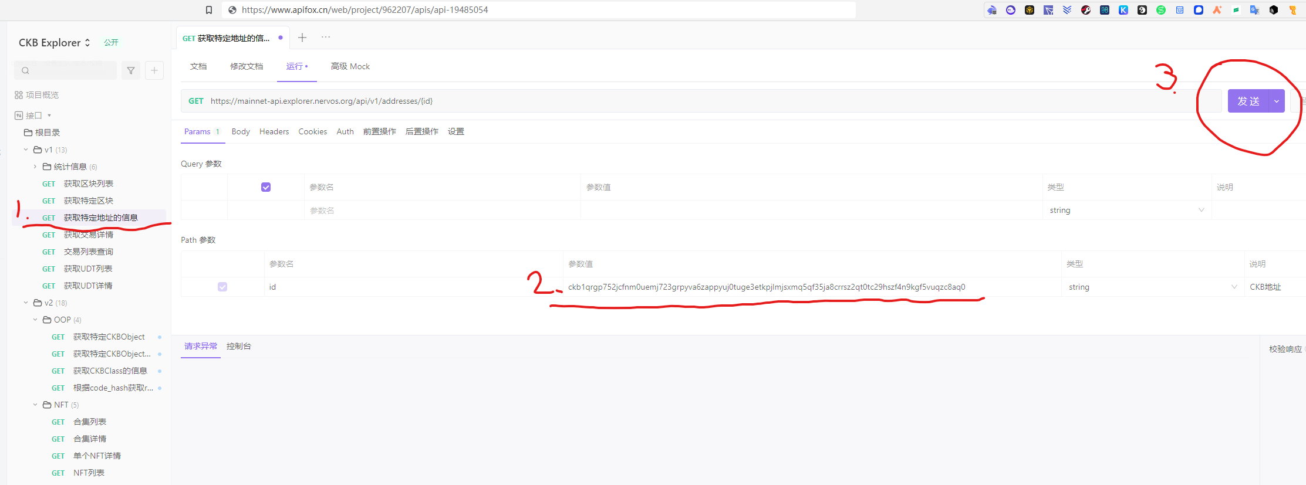Click the site info icon in address bar
Screen dimensions: 1306x485
(232, 10)
